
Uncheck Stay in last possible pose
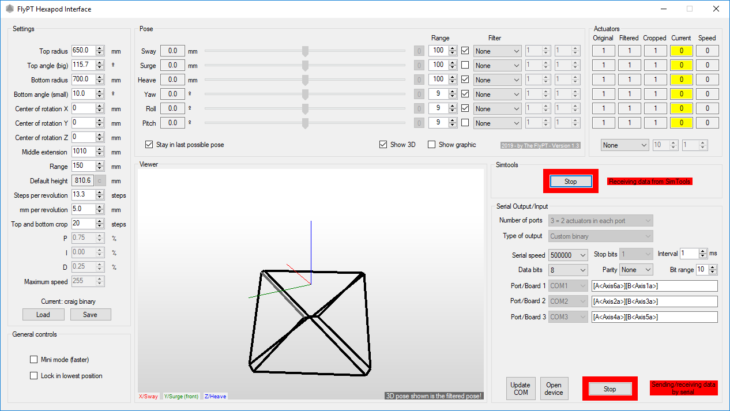click(x=149, y=145)
